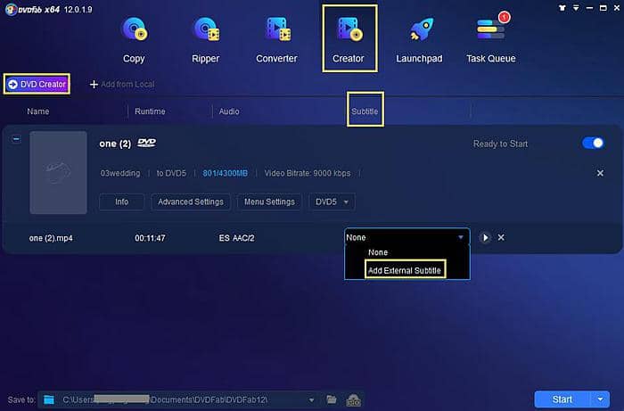Open the Copy module
Viewport: 624px width, 411px height.
[134, 40]
